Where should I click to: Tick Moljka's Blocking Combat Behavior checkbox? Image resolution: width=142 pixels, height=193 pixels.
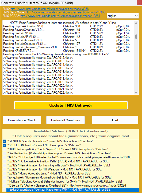click(x=5, y=181)
